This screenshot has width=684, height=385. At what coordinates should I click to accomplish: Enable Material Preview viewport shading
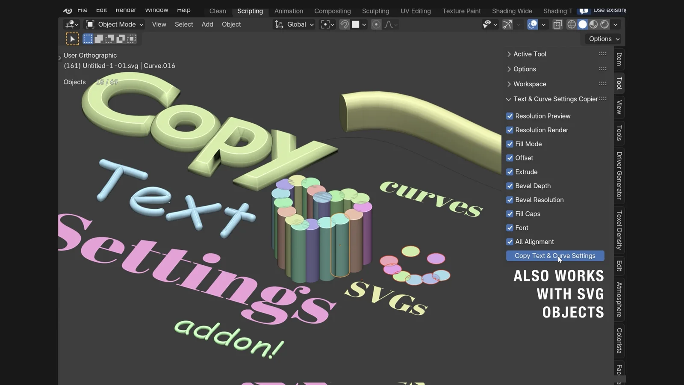click(x=593, y=24)
